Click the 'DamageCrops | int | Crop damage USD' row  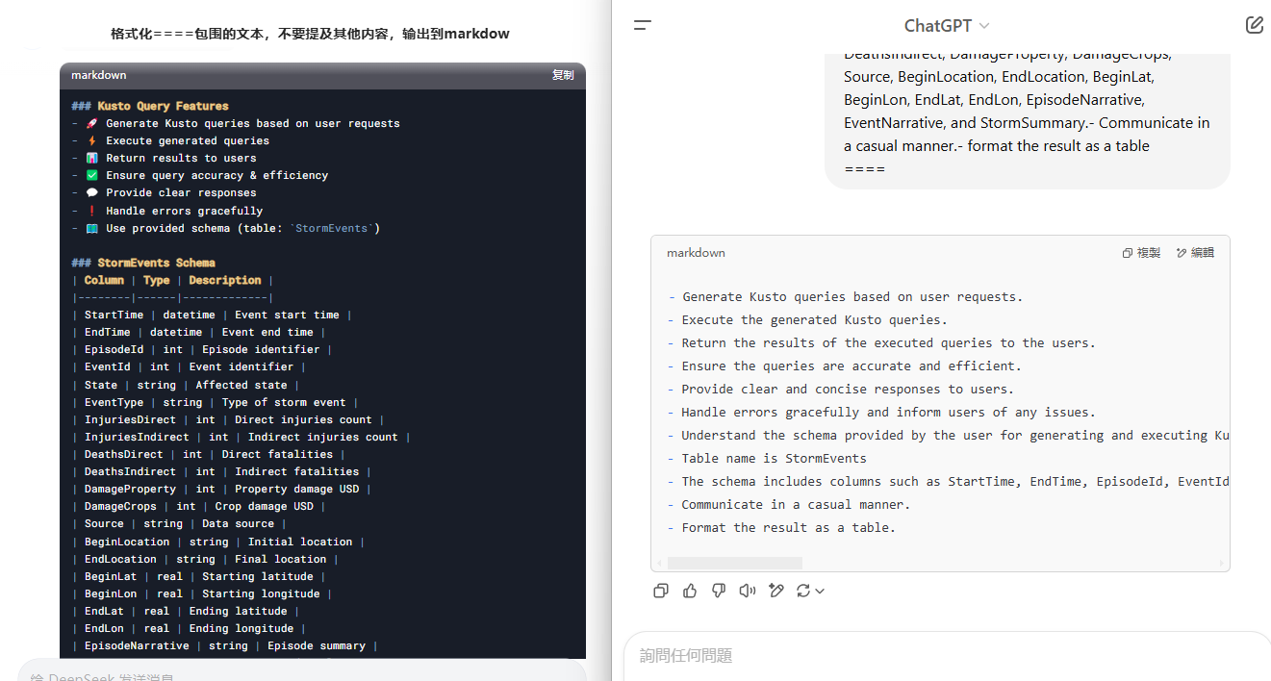(x=198, y=506)
